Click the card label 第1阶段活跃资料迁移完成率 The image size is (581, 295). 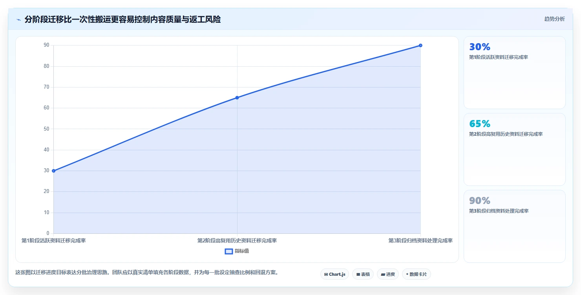coord(499,57)
